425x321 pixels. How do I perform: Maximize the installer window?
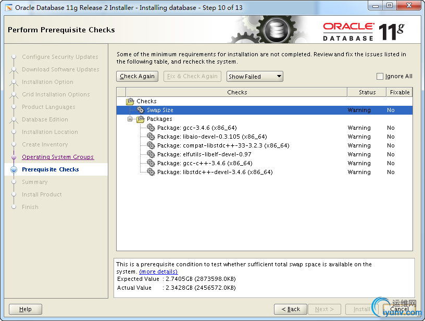390,6
